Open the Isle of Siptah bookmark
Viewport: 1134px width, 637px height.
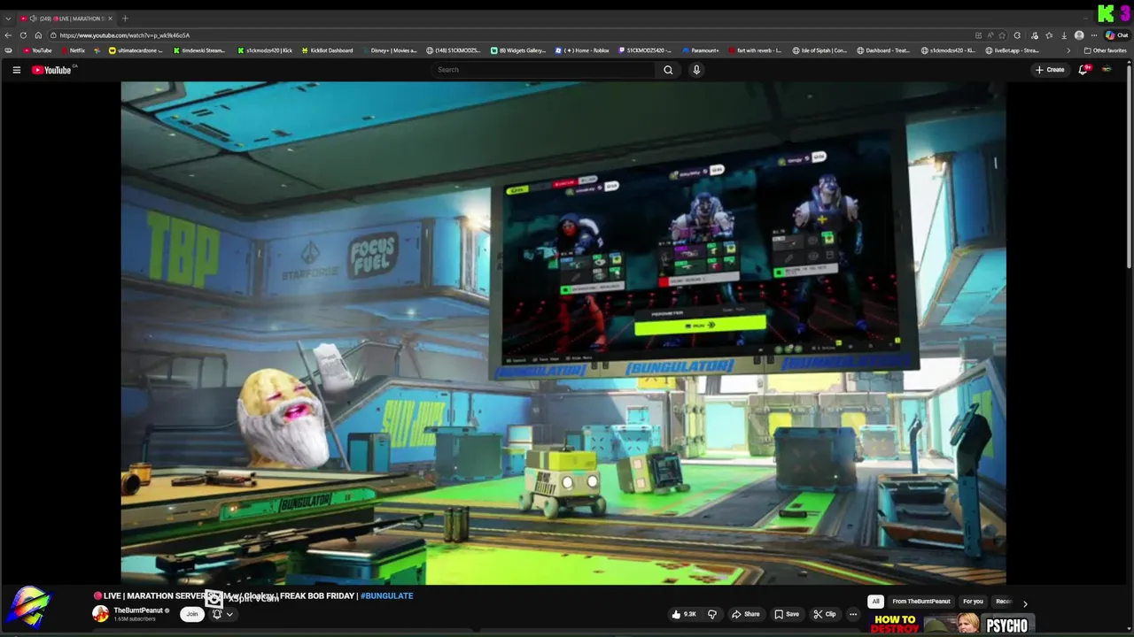[x=820, y=50]
